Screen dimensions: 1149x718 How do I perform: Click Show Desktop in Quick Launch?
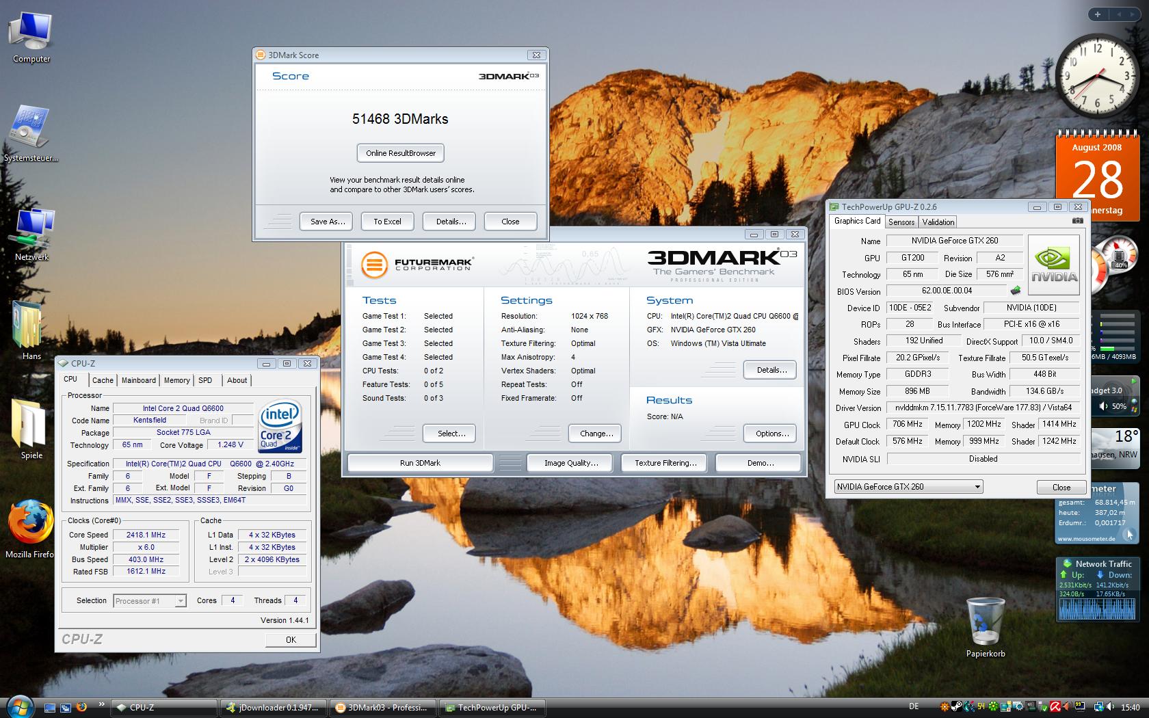click(x=50, y=708)
